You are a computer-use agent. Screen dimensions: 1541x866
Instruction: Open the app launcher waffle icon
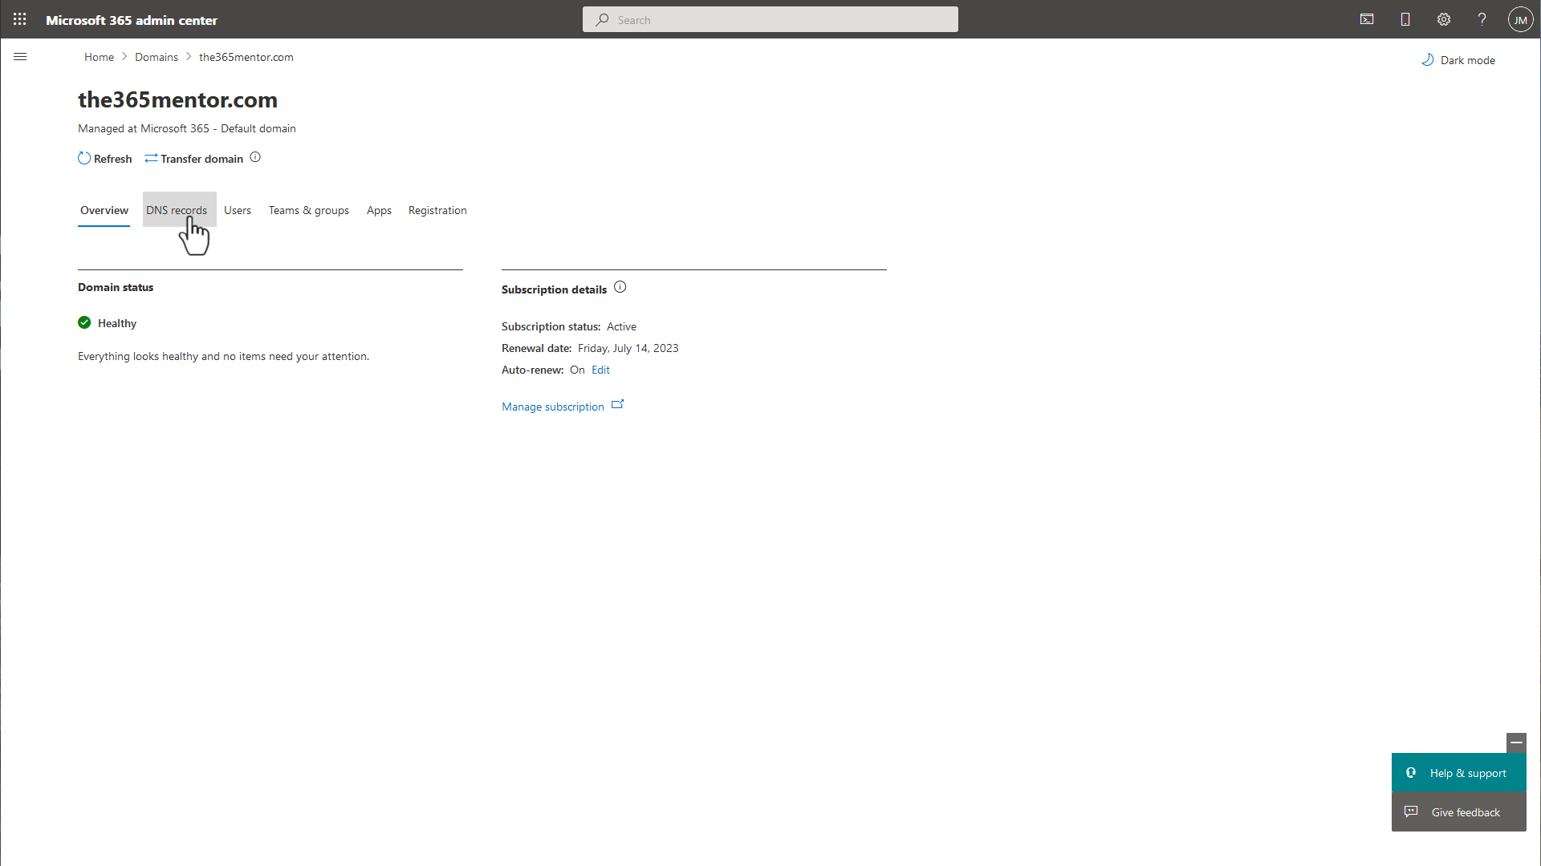coord(19,19)
